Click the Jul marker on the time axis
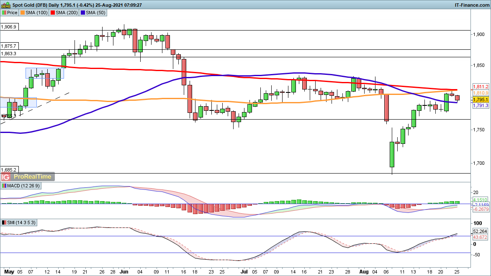This screenshot has height=276, width=491. [256, 272]
